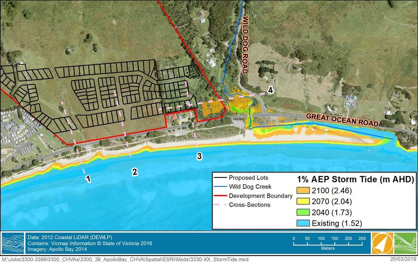Image resolution: width=418 pixels, height=262 pixels.
Task: Click the 'Meters' scale bar unit label
Action: (328, 248)
